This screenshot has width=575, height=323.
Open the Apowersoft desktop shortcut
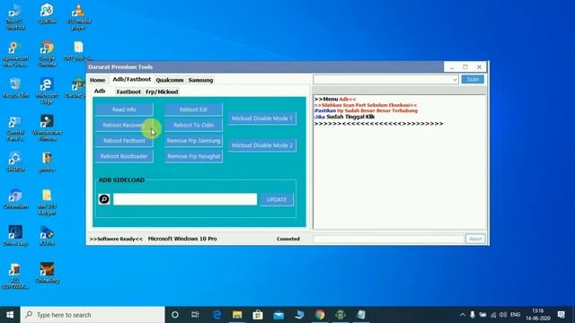[15, 54]
